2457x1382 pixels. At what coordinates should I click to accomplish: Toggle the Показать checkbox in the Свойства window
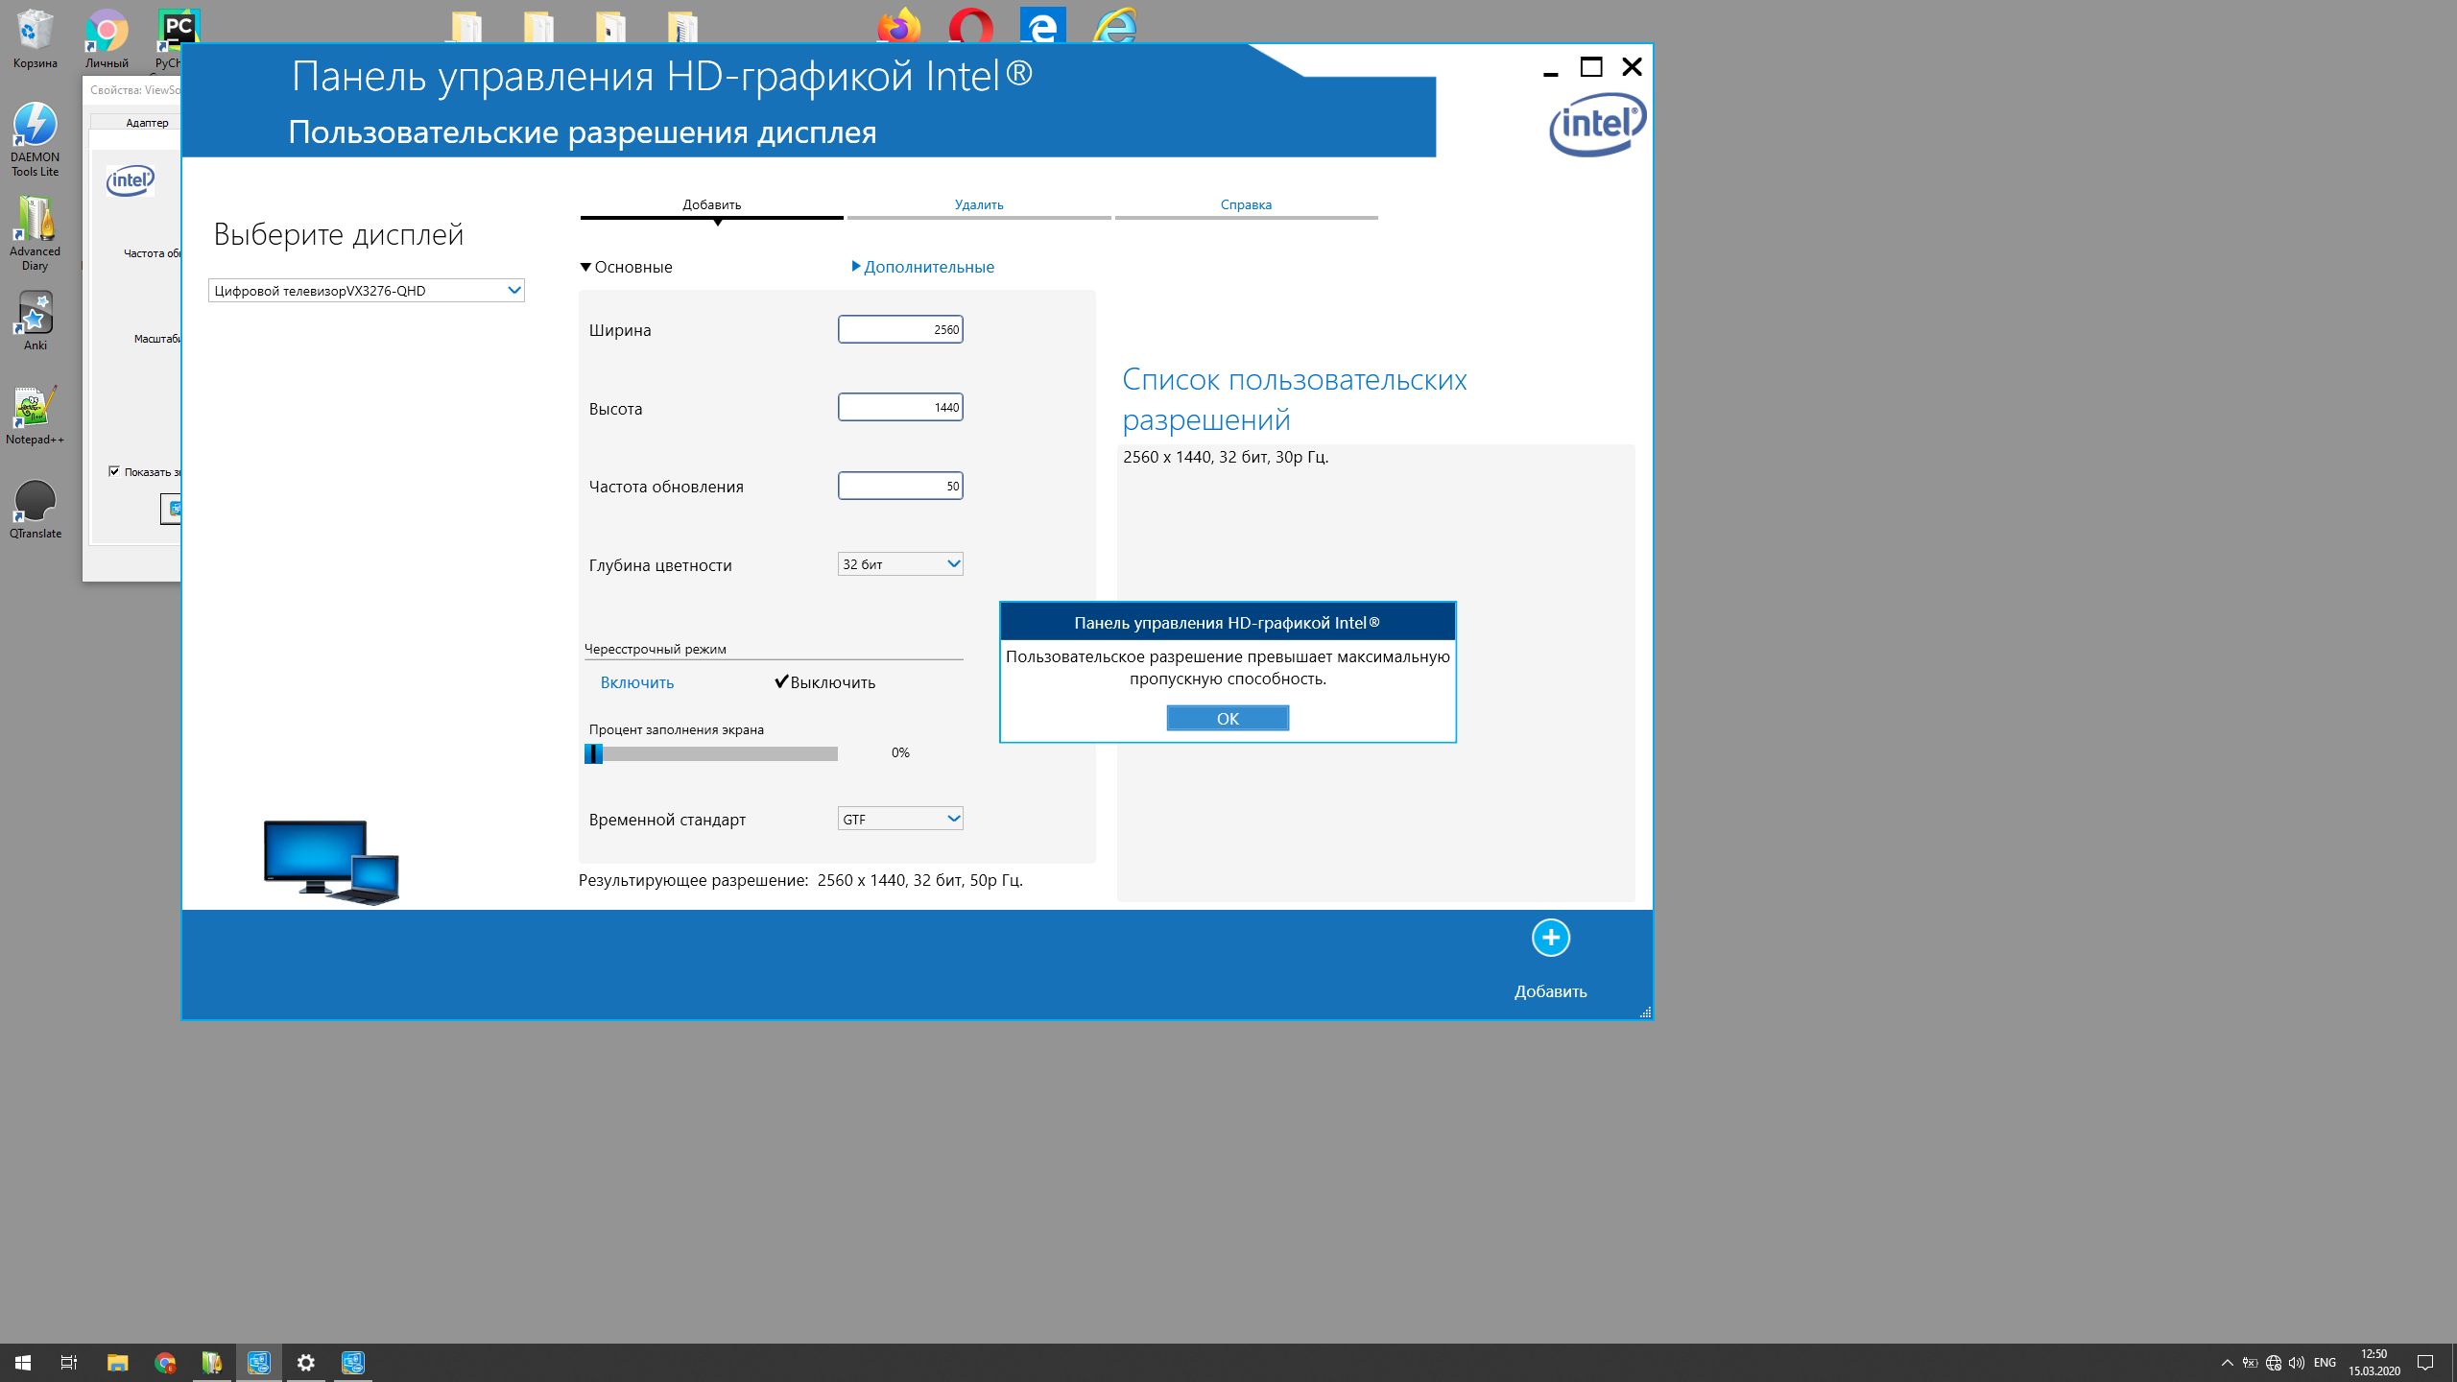tap(114, 471)
